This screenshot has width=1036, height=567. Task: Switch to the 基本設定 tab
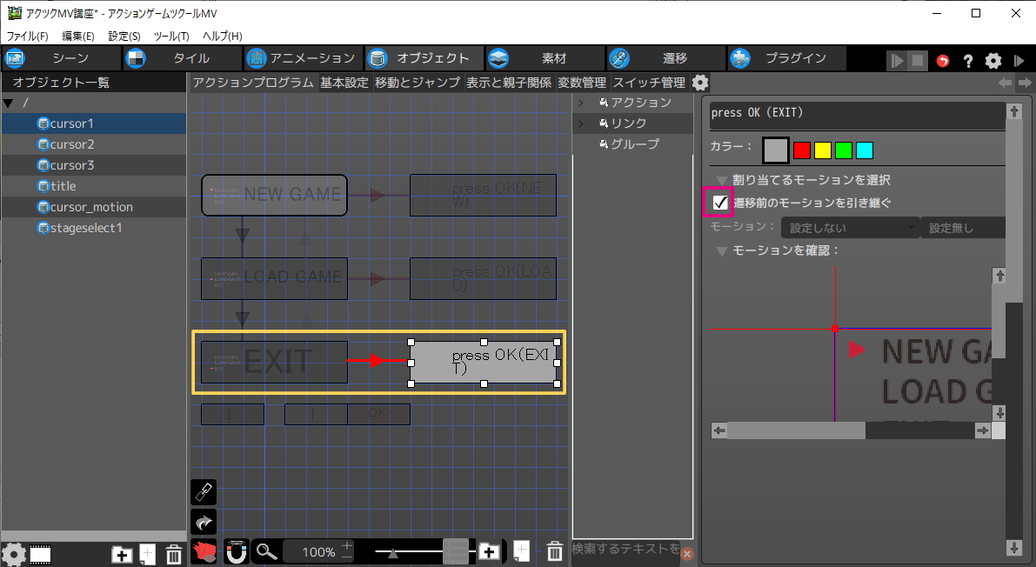344,83
